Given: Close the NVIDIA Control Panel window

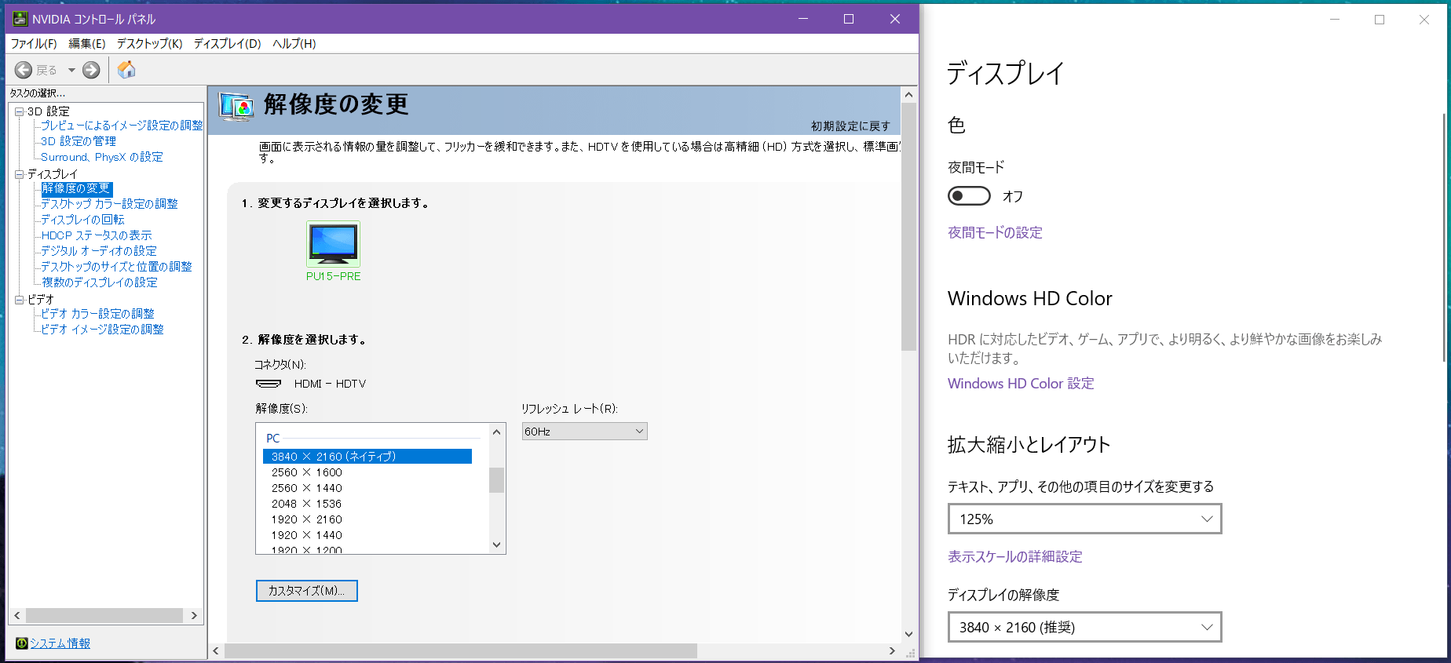Looking at the screenshot, I should (x=895, y=19).
